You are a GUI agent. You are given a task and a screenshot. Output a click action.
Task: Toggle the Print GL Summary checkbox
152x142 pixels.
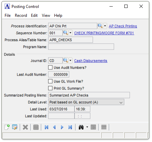(x=50, y=88)
